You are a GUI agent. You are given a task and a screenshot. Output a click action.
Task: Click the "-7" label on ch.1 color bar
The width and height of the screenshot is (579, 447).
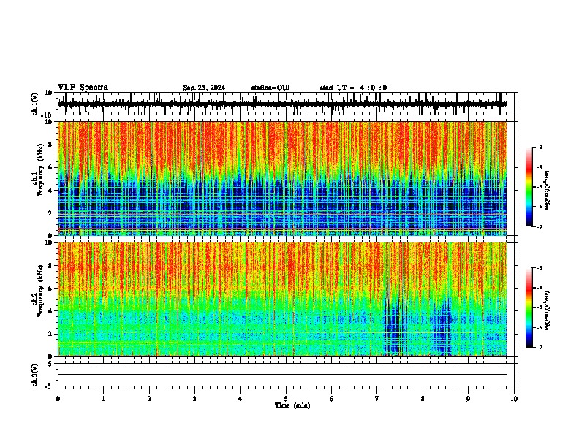pyautogui.click(x=540, y=226)
